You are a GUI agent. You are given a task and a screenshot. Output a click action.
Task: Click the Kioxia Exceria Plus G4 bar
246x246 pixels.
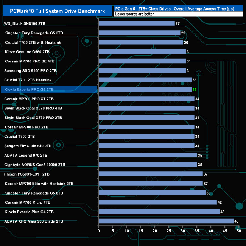pyautogui.click(x=159, y=212)
